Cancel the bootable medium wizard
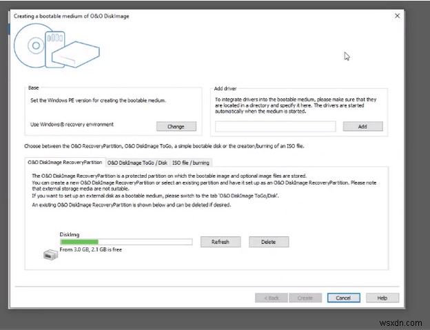This screenshot has width=430, height=330. point(344,298)
